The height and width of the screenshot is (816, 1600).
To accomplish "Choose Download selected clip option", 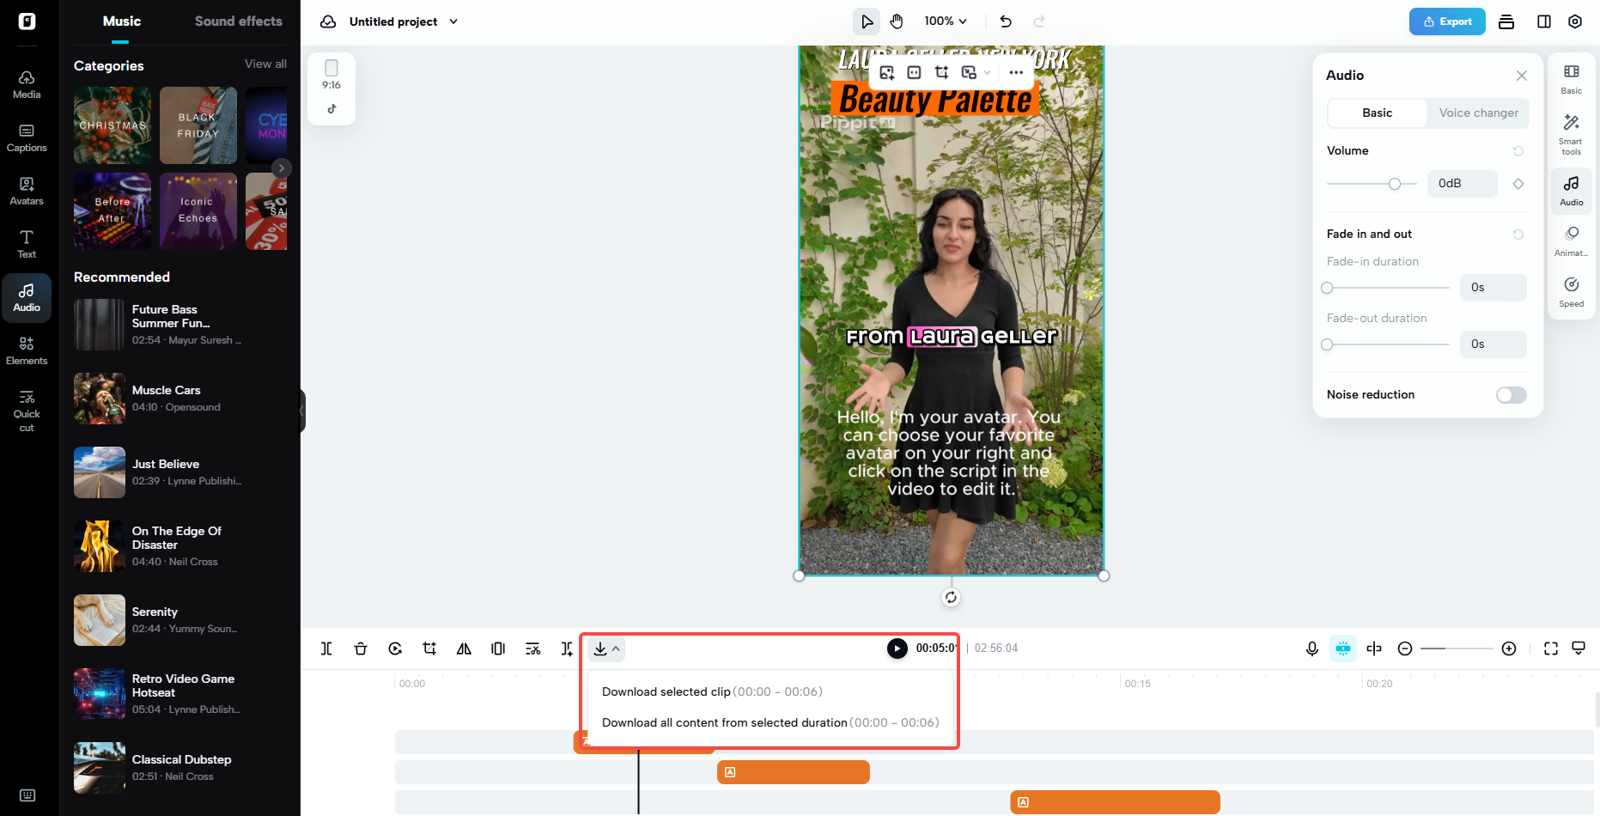I will point(712,691).
